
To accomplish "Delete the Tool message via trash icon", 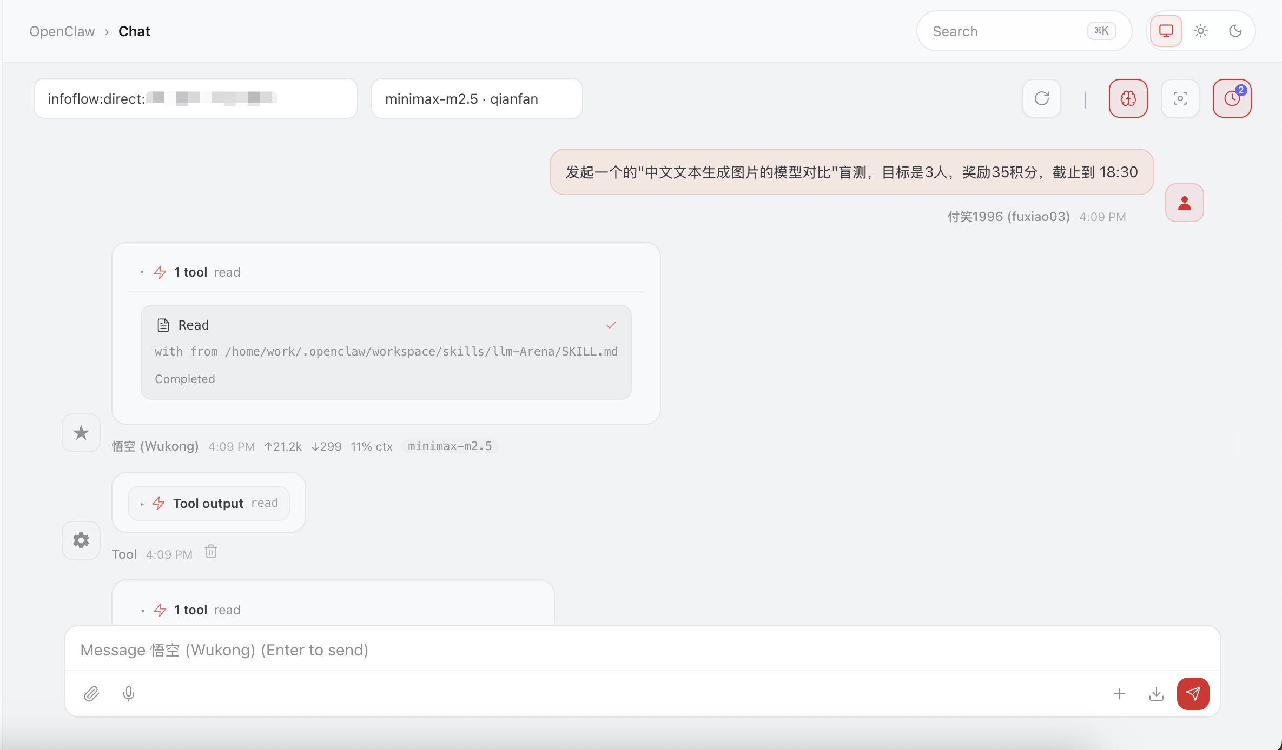I will click(211, 552).
